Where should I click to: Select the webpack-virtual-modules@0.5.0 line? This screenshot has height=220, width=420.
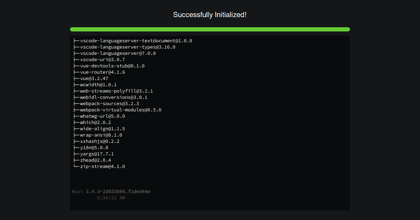coord(117,110)
